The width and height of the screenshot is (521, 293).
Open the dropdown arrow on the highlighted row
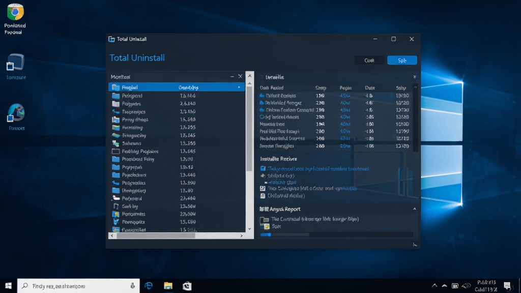coord(239,87)
